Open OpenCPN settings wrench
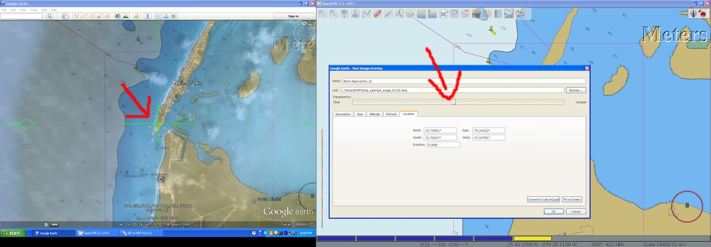Viewport: 711px width, 247px height. point(388,14)
